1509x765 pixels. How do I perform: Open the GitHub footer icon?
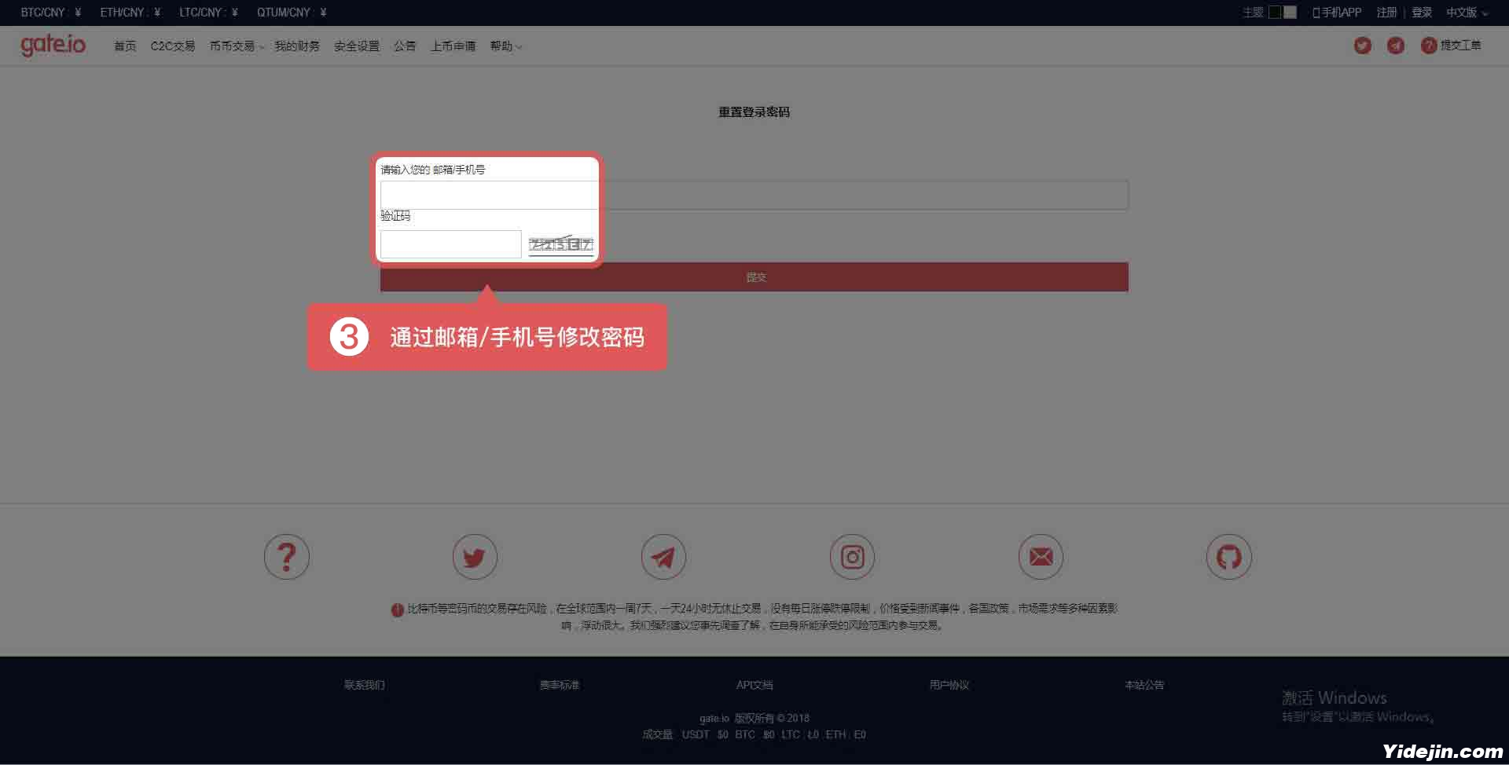(x=1228, y=557)
